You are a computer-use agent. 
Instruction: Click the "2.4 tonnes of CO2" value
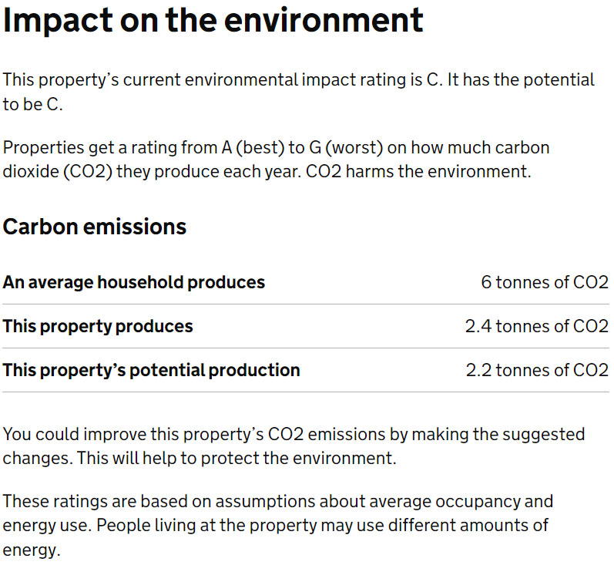(536, 326)
